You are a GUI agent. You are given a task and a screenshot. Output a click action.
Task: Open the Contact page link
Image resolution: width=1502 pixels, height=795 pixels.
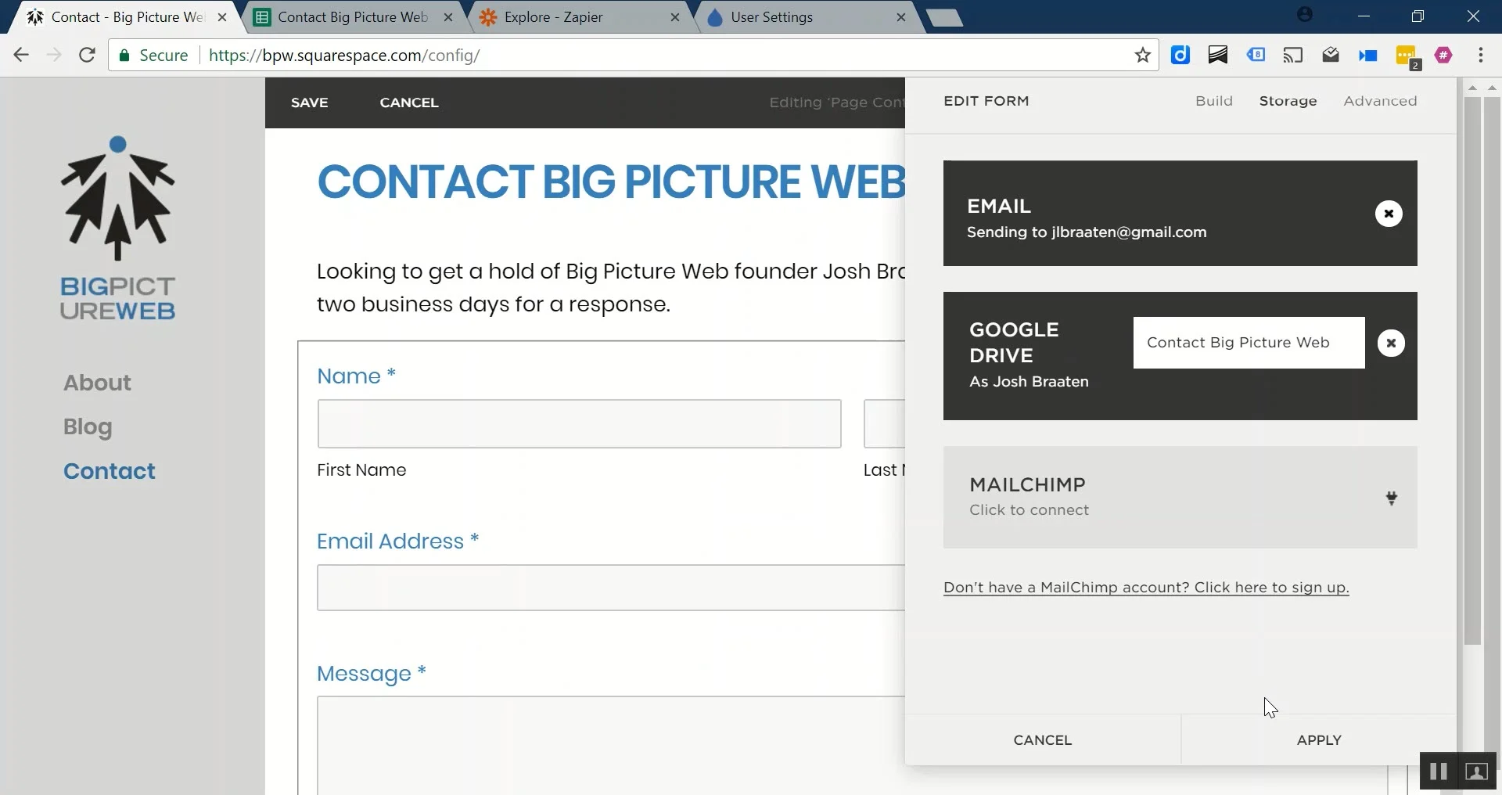(x=110, y=471)
